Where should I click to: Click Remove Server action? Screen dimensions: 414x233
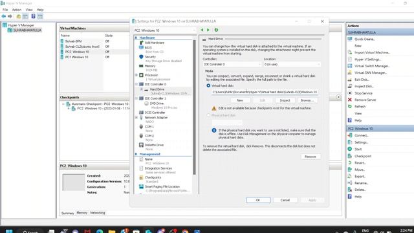[365, 100]
